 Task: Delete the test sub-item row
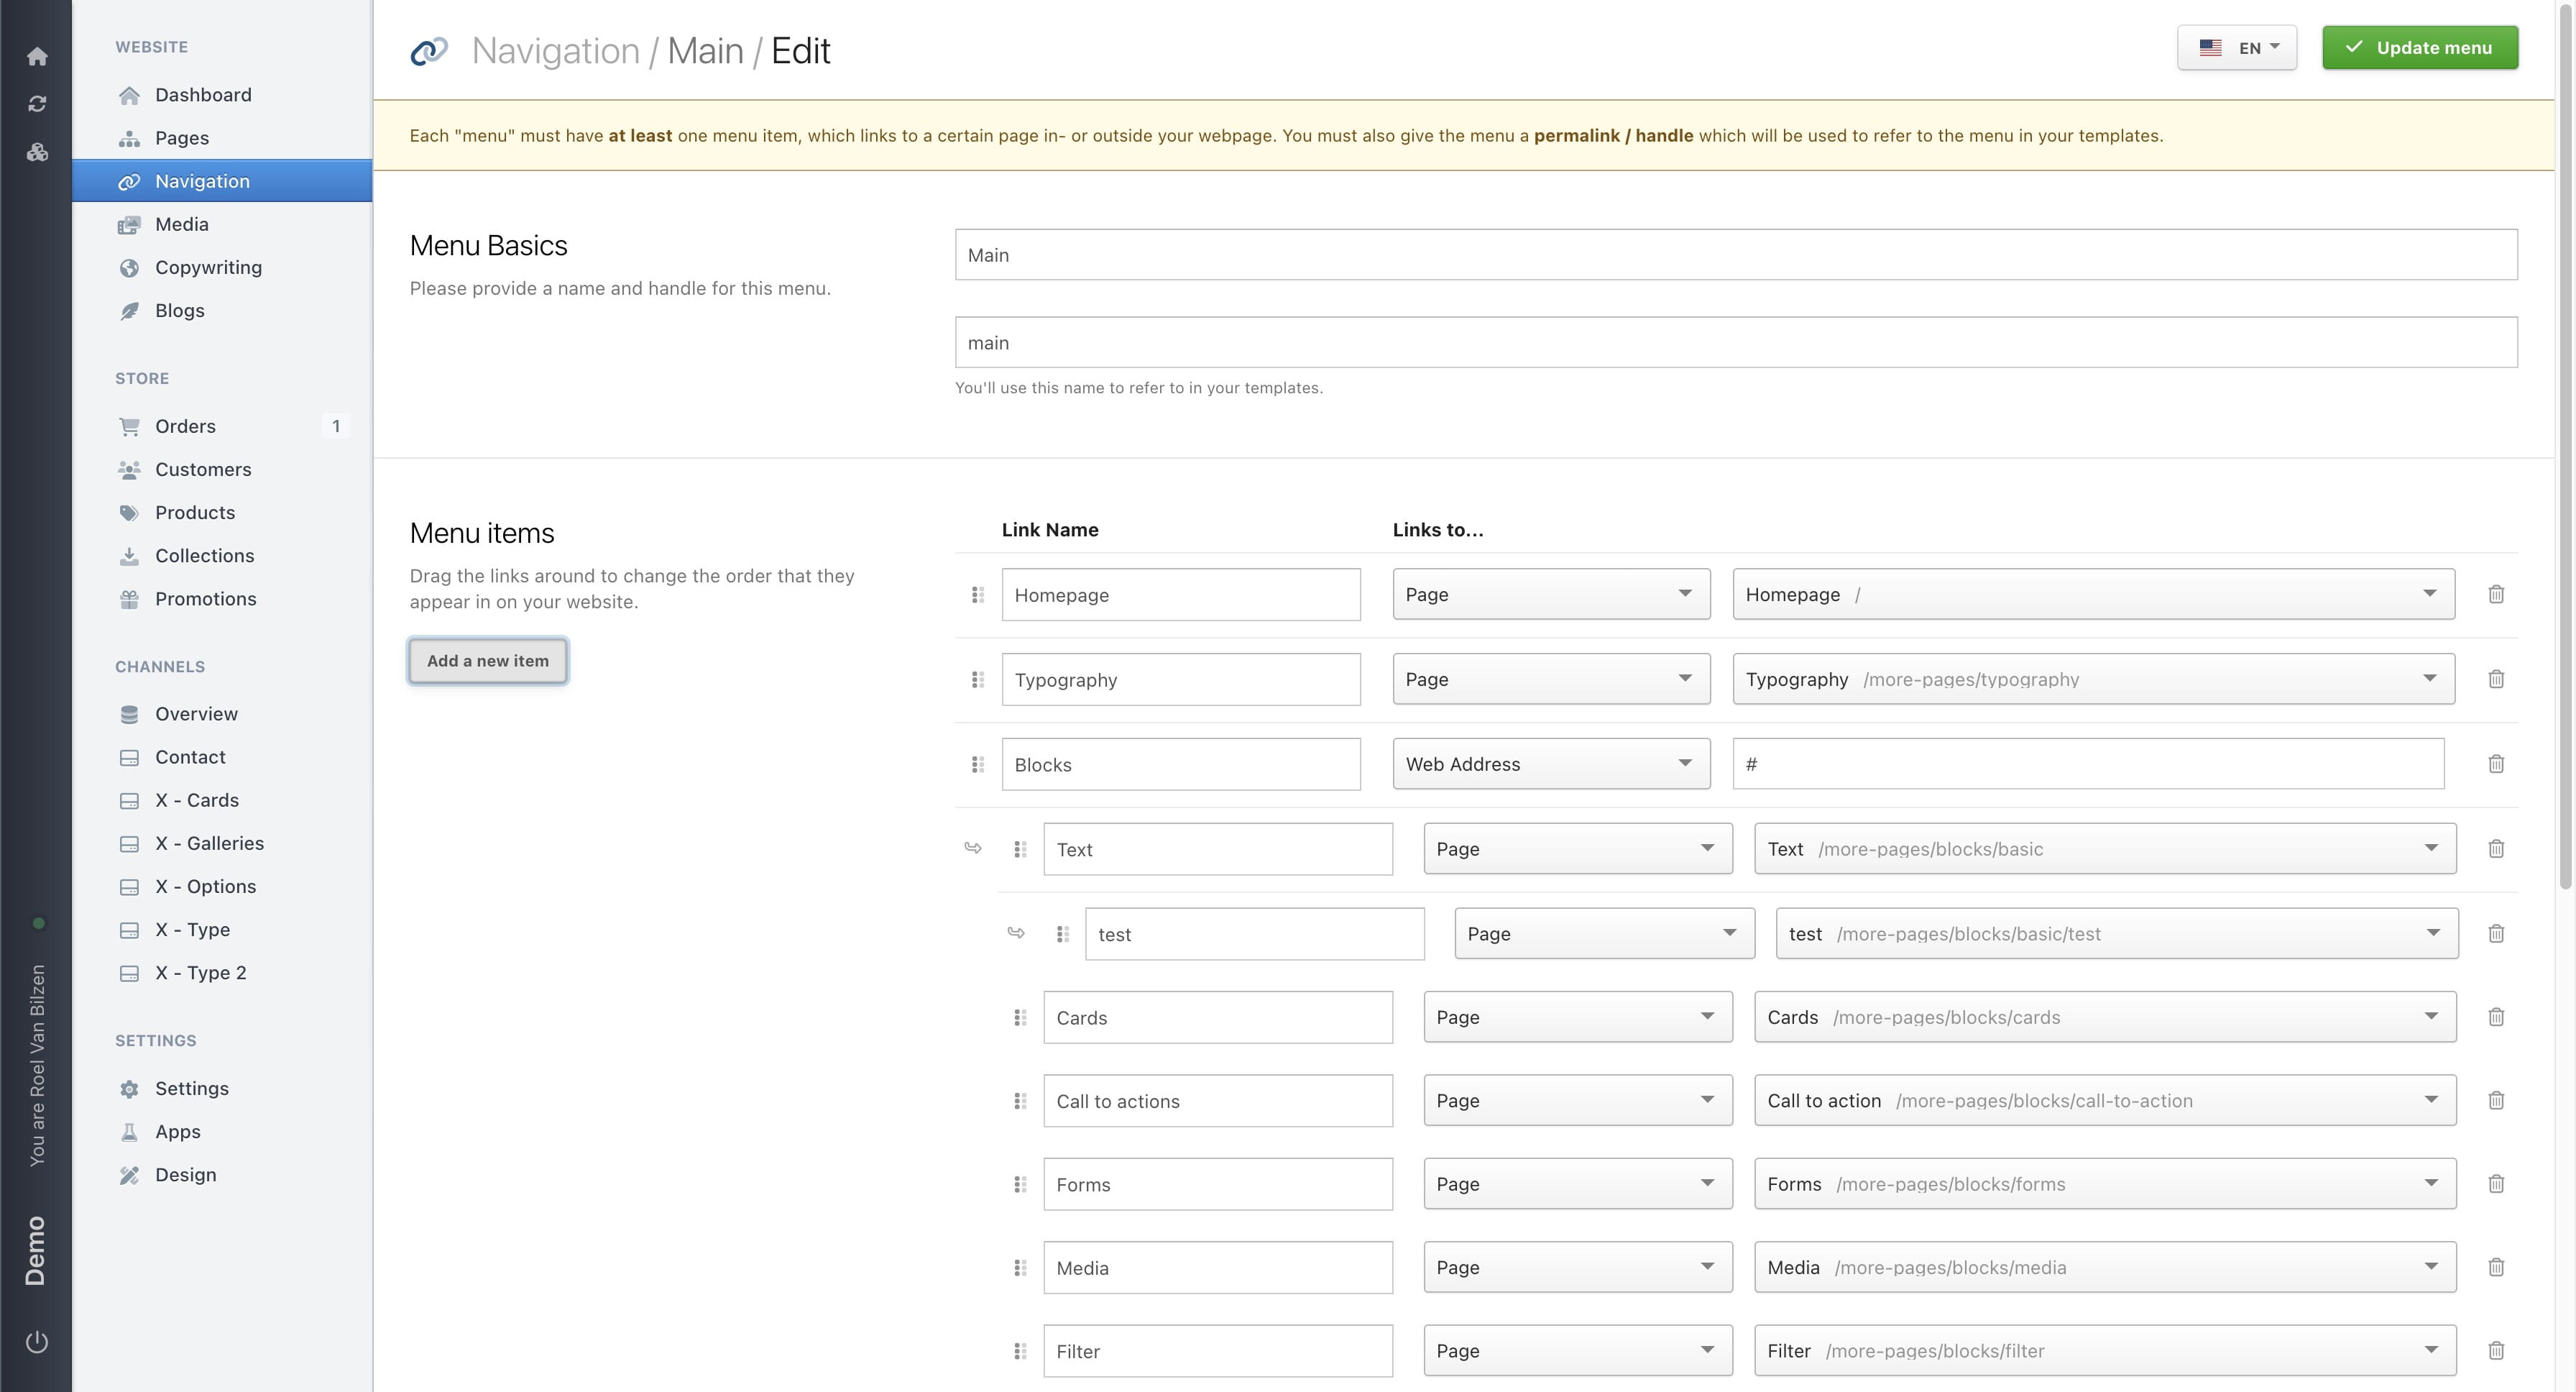pyautogui.click(x=2497, y=933)
